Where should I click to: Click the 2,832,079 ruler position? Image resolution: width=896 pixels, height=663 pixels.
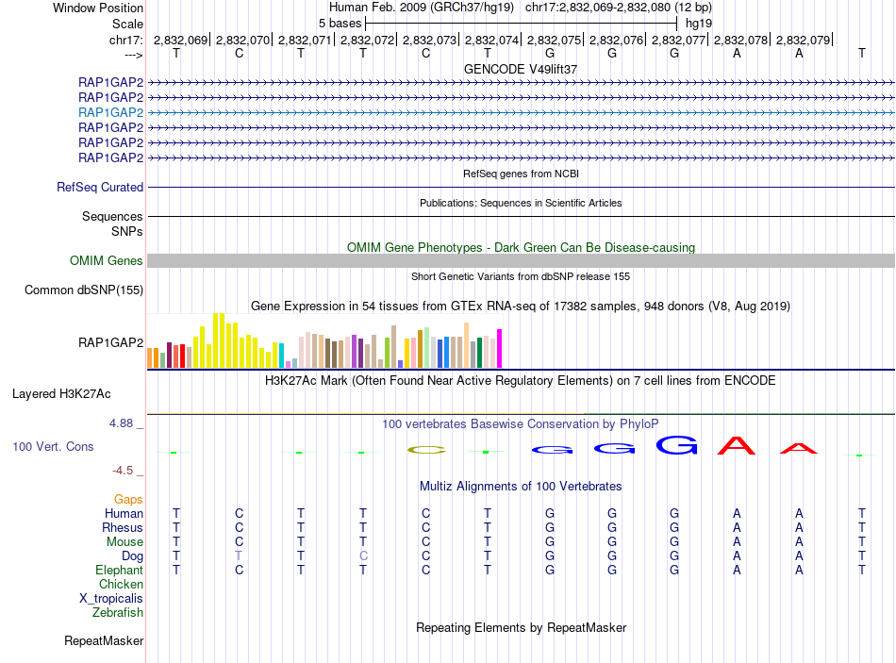803,40
